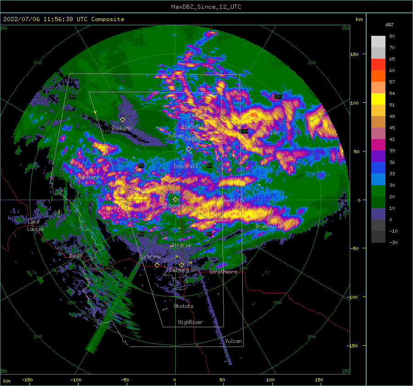Click the MaxDBZ_Since_12_UTC title

point(206,7)
